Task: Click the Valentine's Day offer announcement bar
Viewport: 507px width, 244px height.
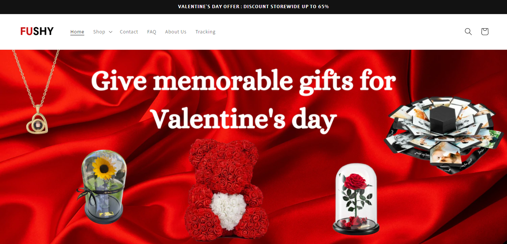Action: click(253, 7)
